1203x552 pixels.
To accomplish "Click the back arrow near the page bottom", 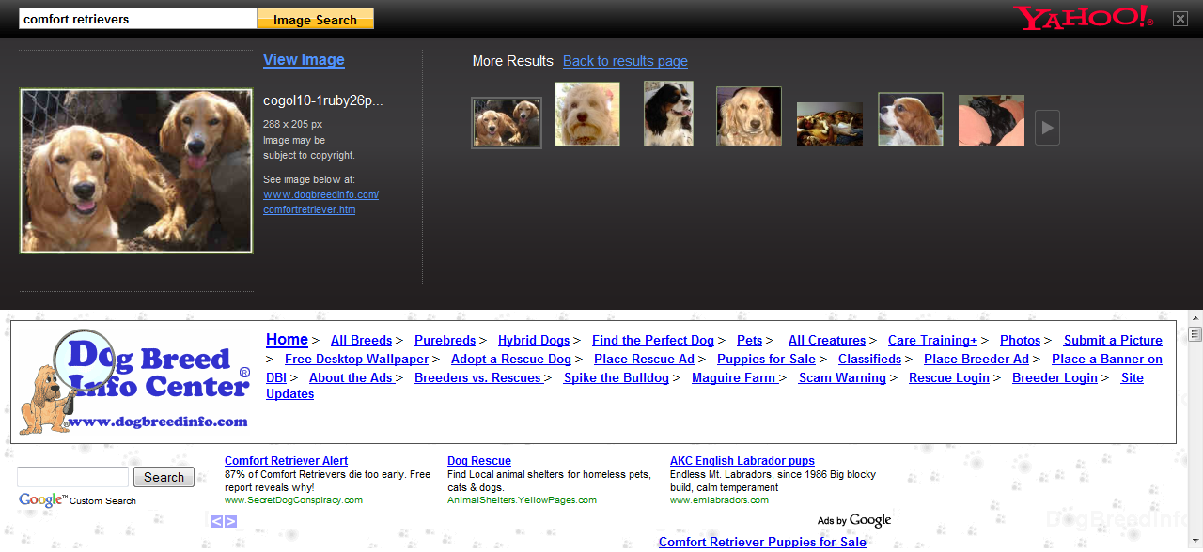I will coord(217,520).
